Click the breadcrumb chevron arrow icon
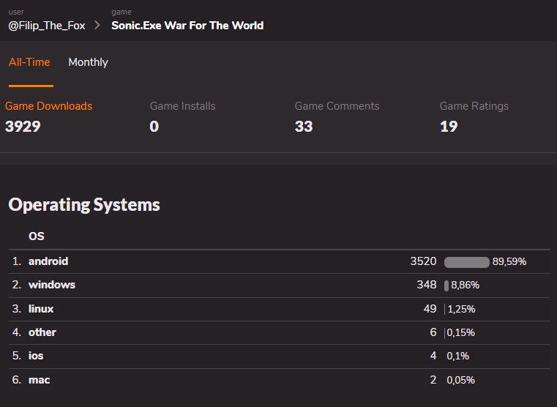Viewport: 557px width, 407px height. [x=97, y=26]
